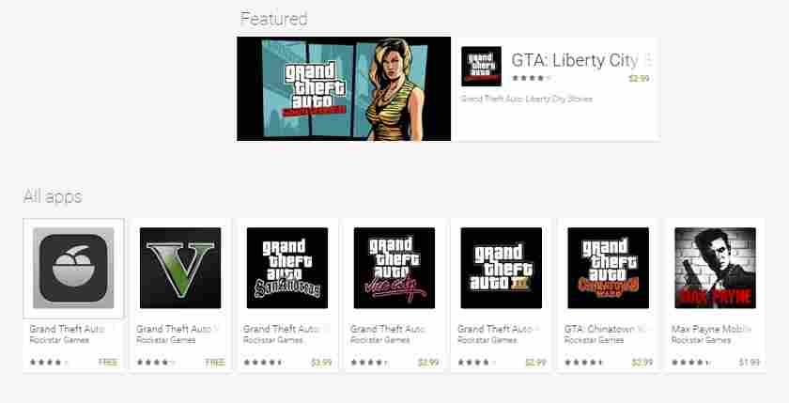Open overflow menu on GTA: Liberty City featured card

[648, 60]
